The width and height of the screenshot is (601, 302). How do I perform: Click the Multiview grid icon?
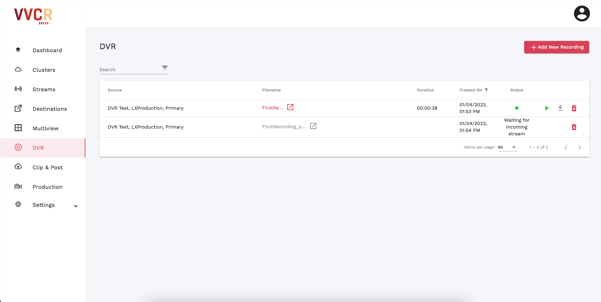(x=18, y=128)
